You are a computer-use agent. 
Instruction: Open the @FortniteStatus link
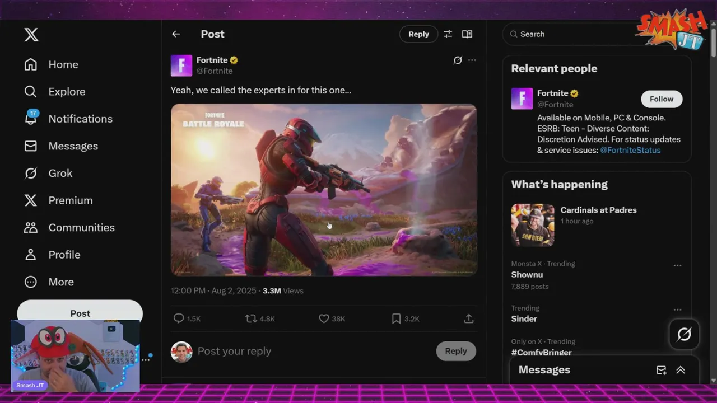tap(630, 150)
